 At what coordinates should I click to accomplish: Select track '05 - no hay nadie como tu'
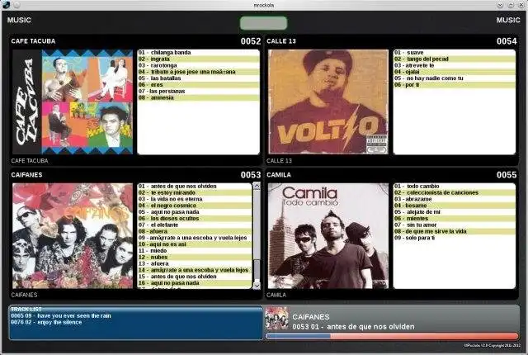(455, 78)
